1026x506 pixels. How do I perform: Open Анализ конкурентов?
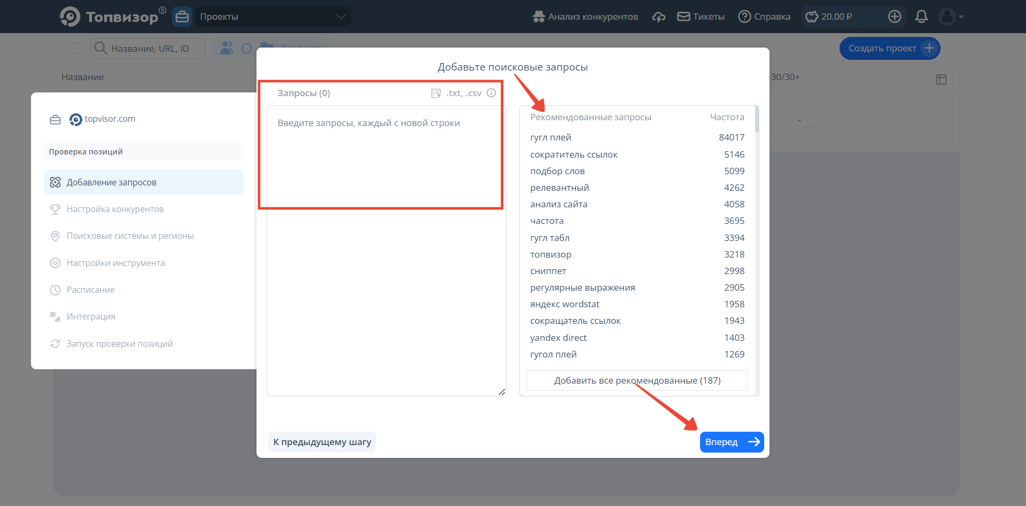(585, 17)
